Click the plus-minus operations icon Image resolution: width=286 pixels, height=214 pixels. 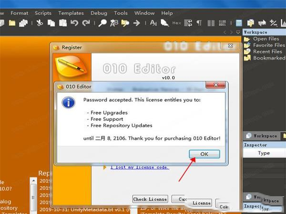274,23
